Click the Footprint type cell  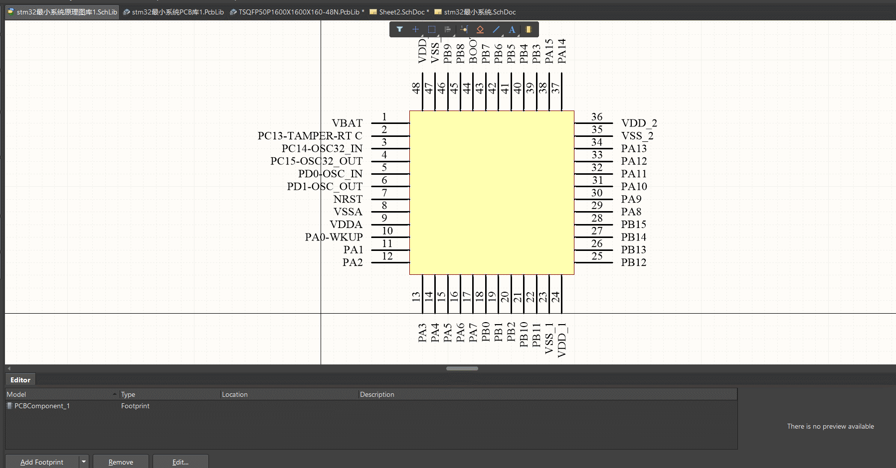pyautogui.click(x=135, y=406)
